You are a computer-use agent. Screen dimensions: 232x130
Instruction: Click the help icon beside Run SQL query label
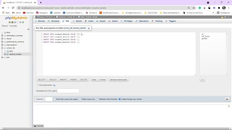tap(88, 28)
